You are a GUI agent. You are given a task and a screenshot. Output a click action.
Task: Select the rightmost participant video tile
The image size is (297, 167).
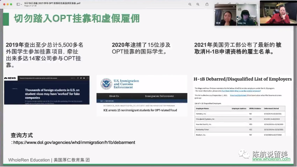pyautogui.click(x=284, y=12)
